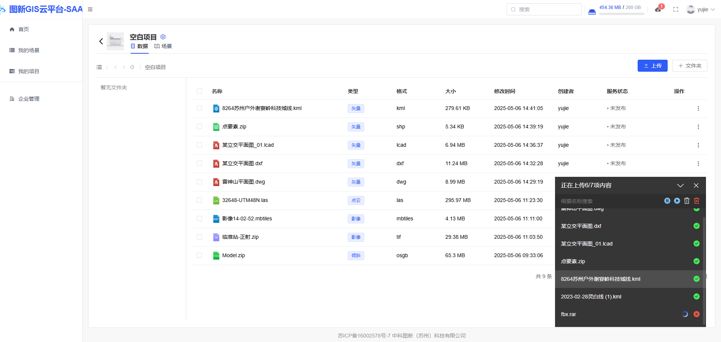This screenshot has width=721, height=342.
Task: Cancel the fbx.rar upload
Action: tap(697, 314)
